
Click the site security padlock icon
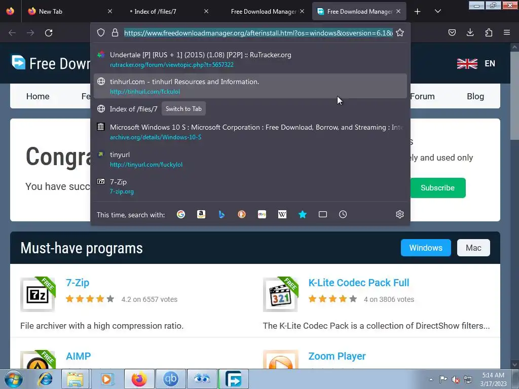(115, 32)
